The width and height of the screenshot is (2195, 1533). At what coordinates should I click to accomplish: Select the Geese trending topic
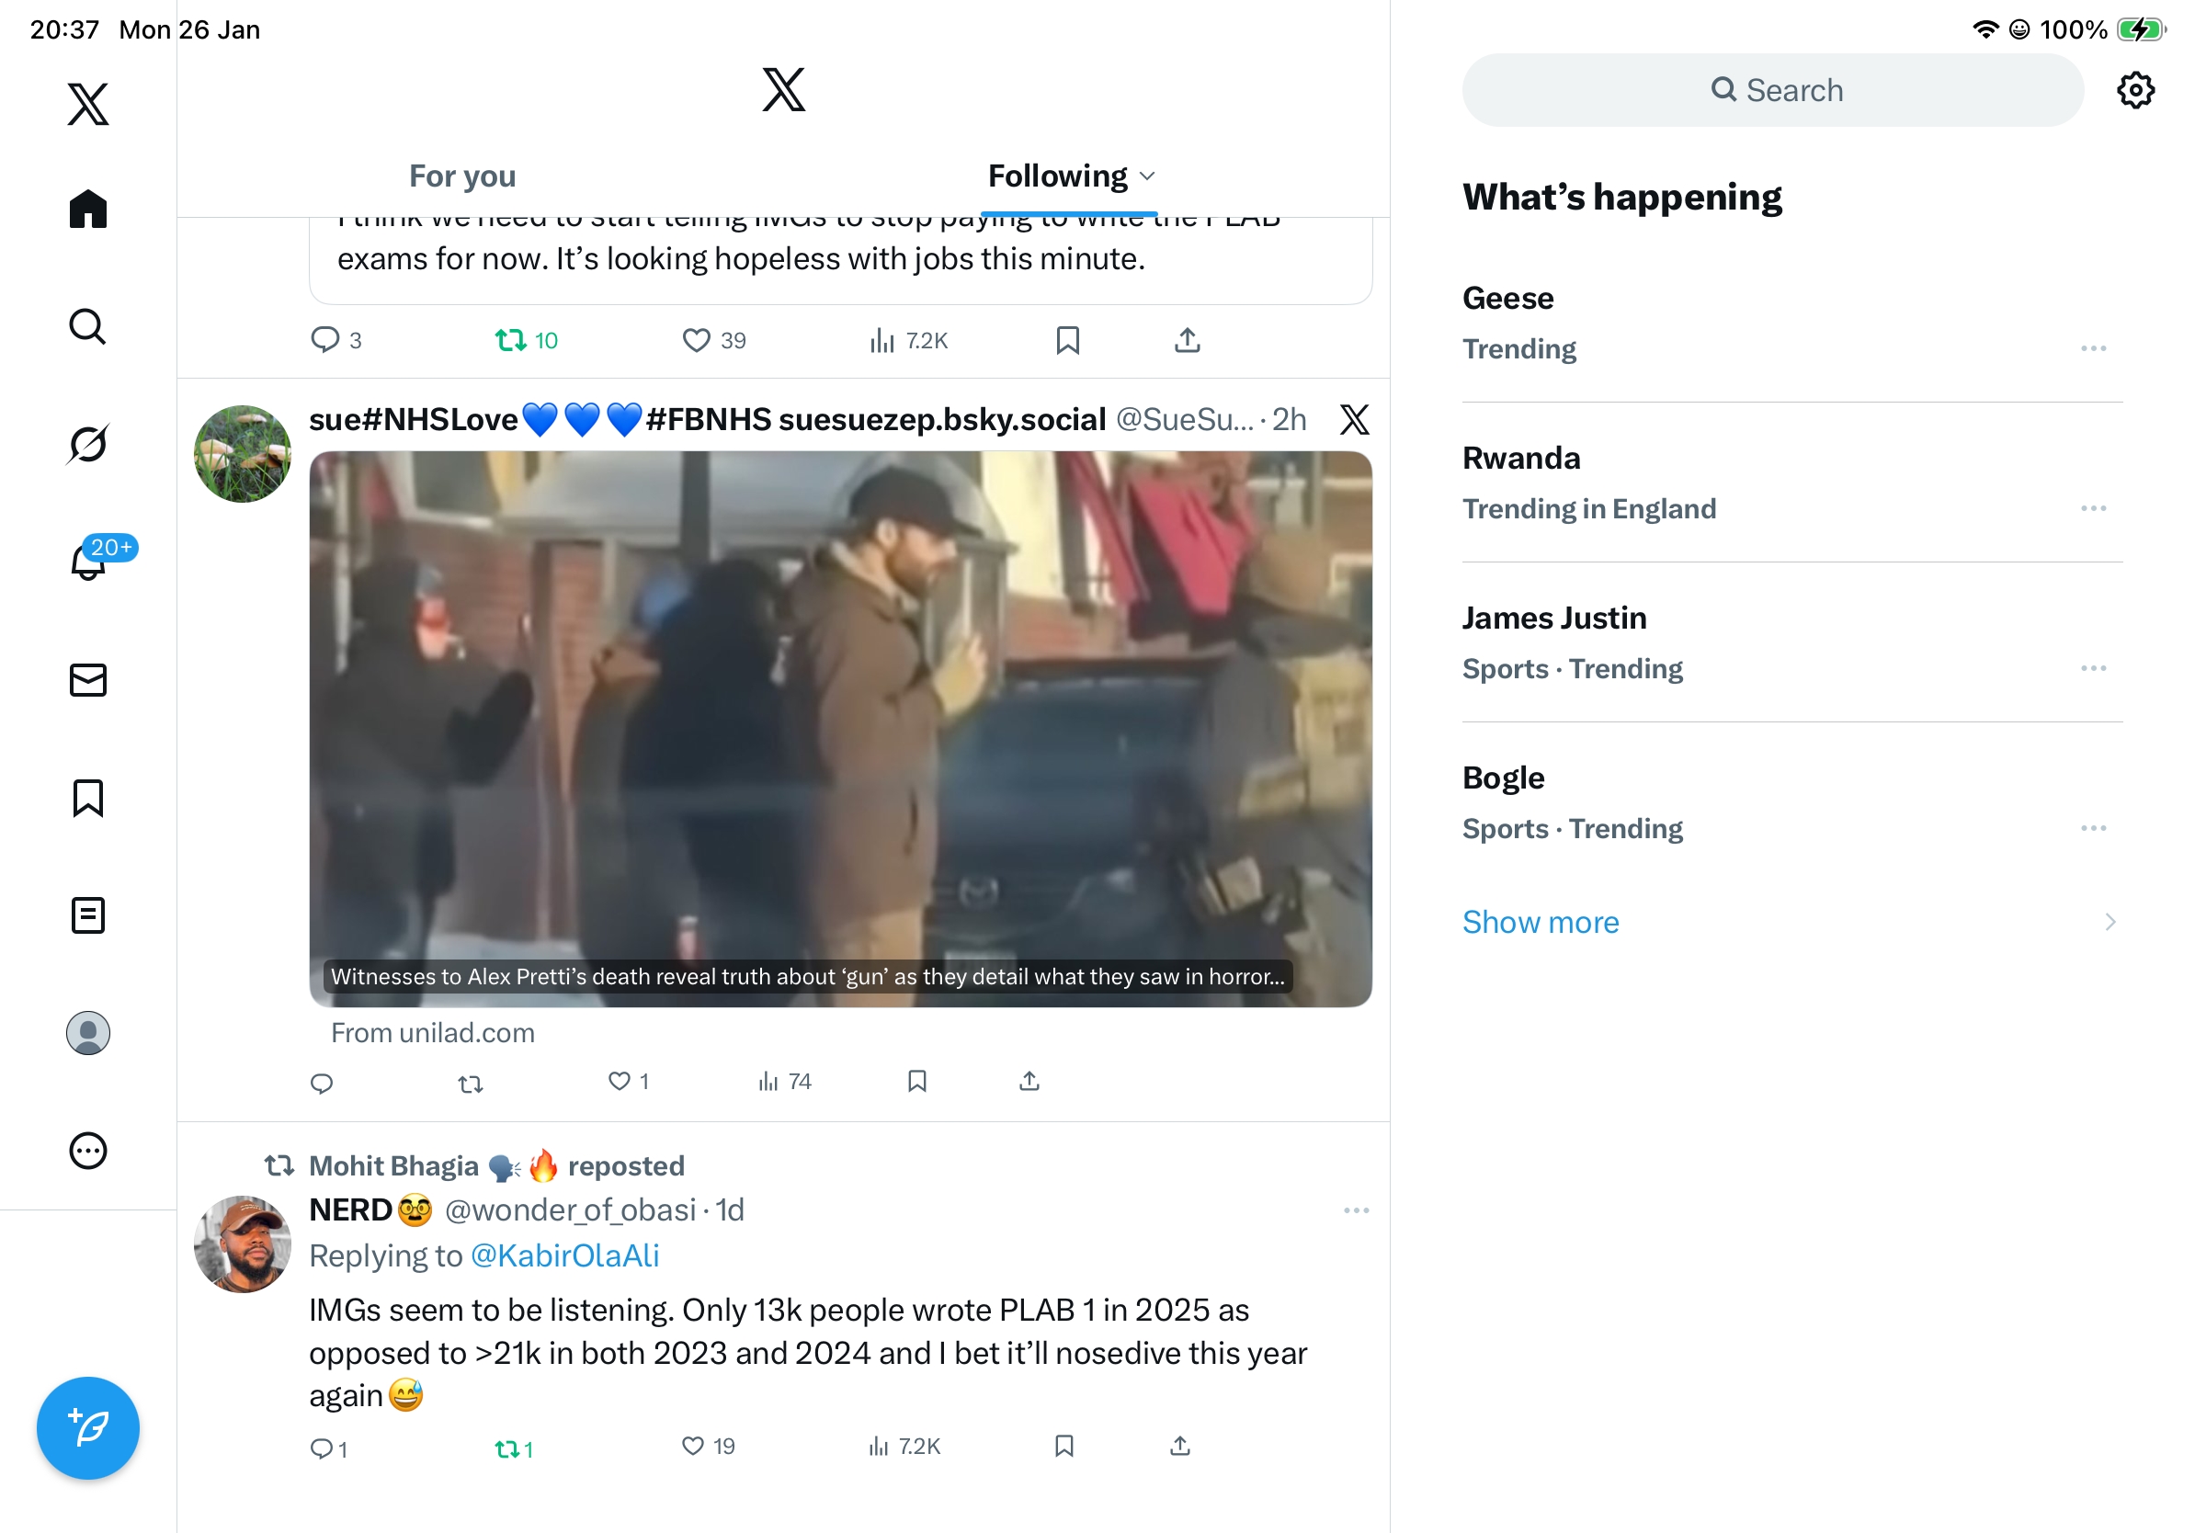1507,298
